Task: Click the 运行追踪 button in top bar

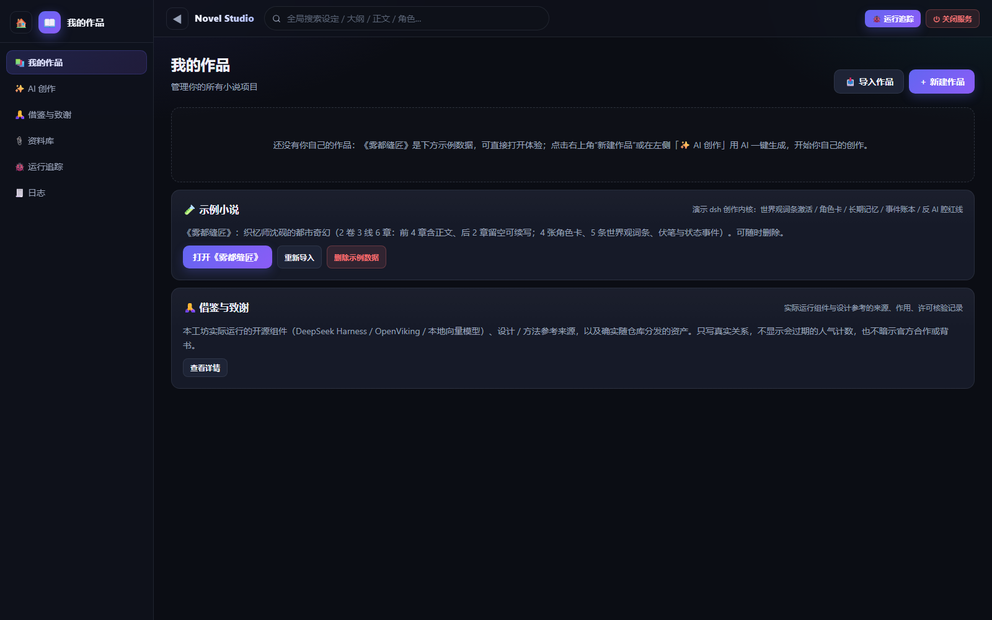Action: [x=893, y=19]
